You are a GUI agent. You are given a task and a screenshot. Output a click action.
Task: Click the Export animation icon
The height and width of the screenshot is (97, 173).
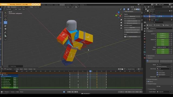[x=125, y=37]
